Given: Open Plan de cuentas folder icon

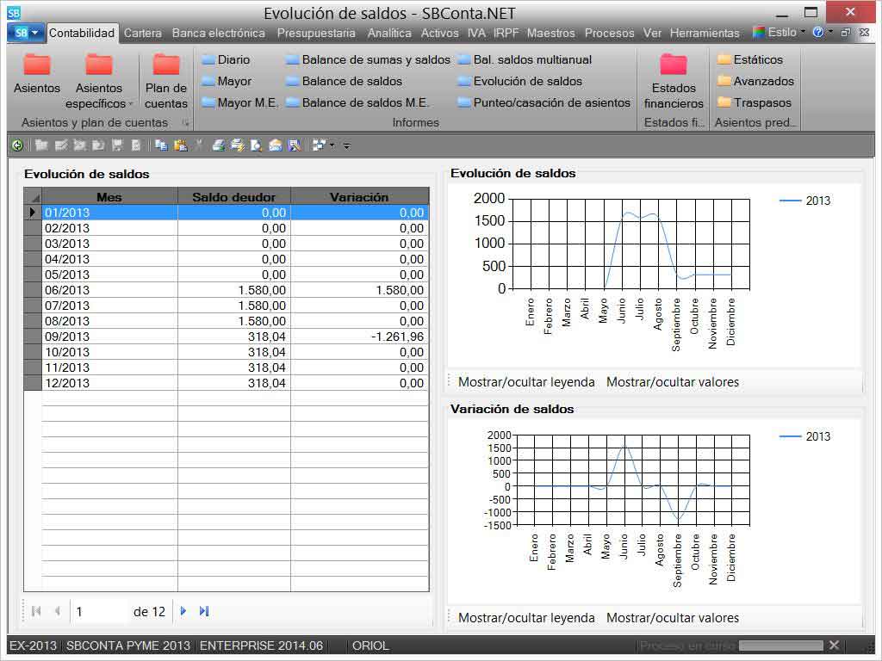Looking at the screenshot, I should pyautogui.click(x=166, y=65).
